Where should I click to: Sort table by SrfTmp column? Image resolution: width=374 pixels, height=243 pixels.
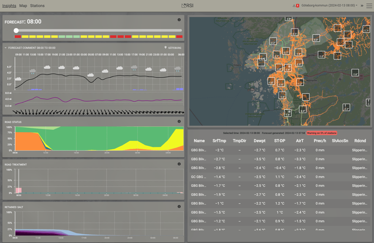coord(219,141)
